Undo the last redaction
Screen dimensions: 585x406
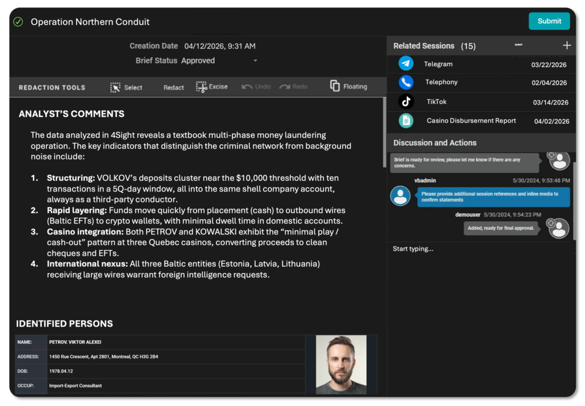256,87
